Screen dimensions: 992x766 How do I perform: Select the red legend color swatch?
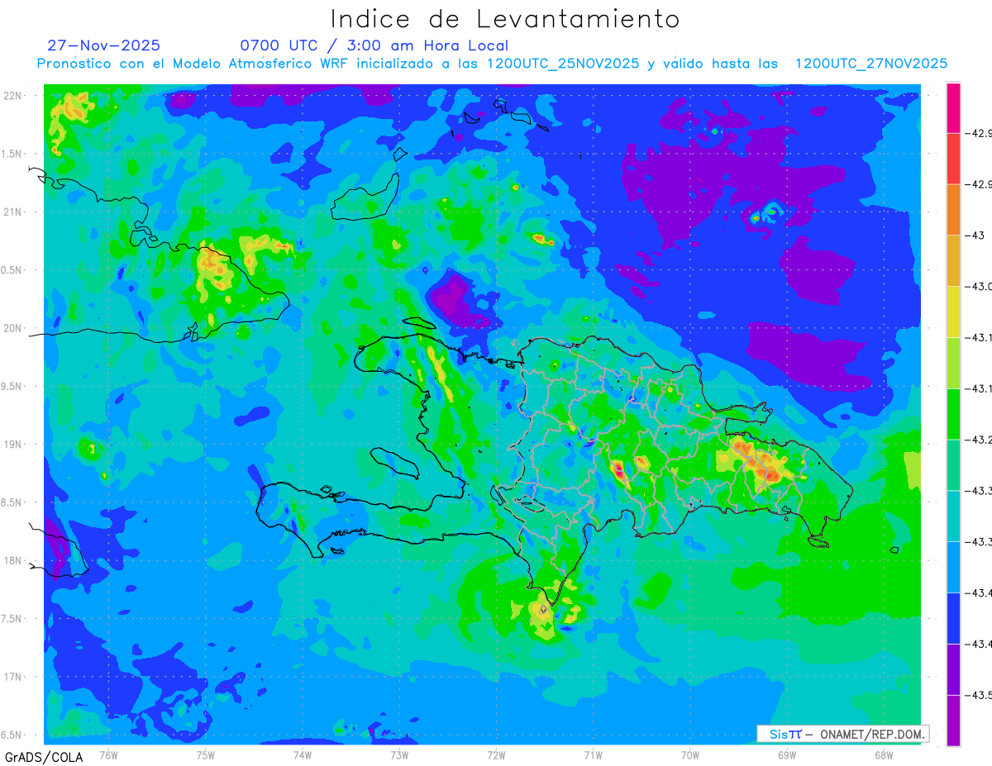[953, 159]
